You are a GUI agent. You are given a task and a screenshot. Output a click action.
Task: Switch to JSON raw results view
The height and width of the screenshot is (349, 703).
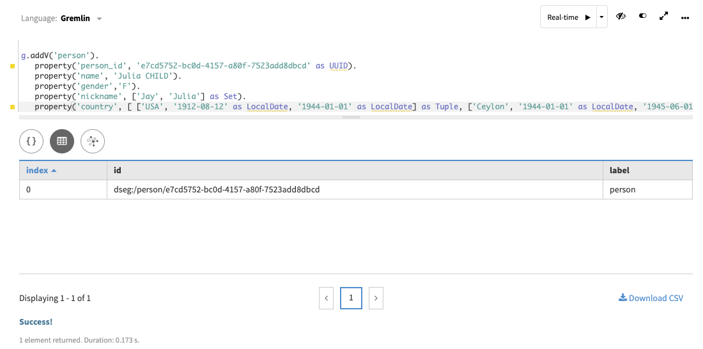(x=31, y=141)
